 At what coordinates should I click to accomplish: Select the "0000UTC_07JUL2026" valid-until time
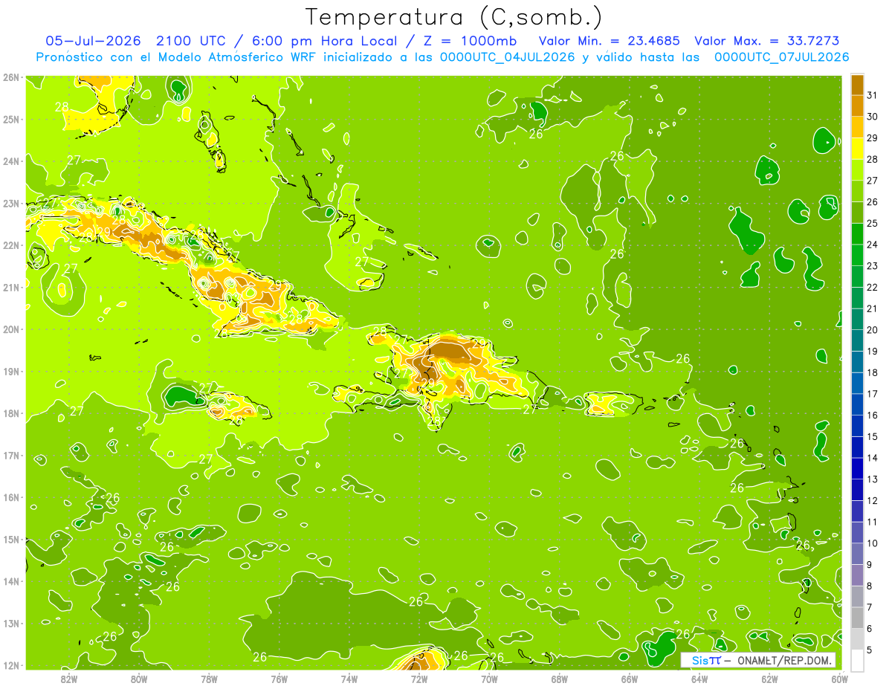pos(781,56)
